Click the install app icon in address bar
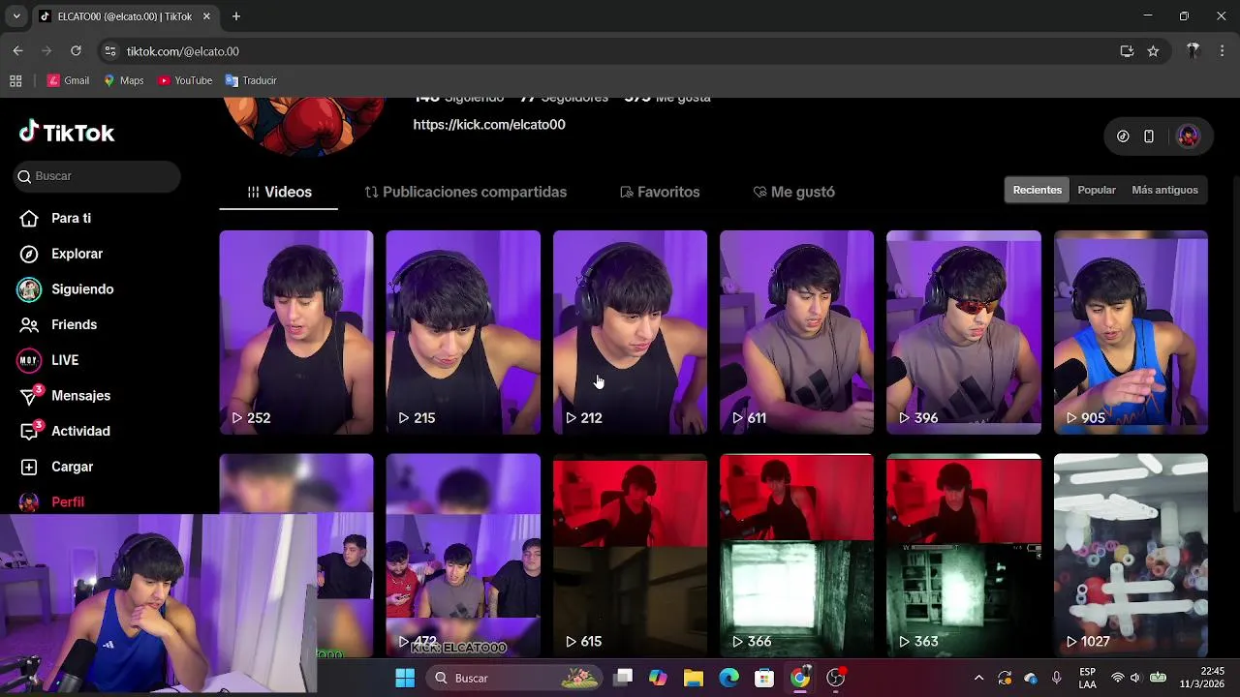 click(x=1127, y=51)
